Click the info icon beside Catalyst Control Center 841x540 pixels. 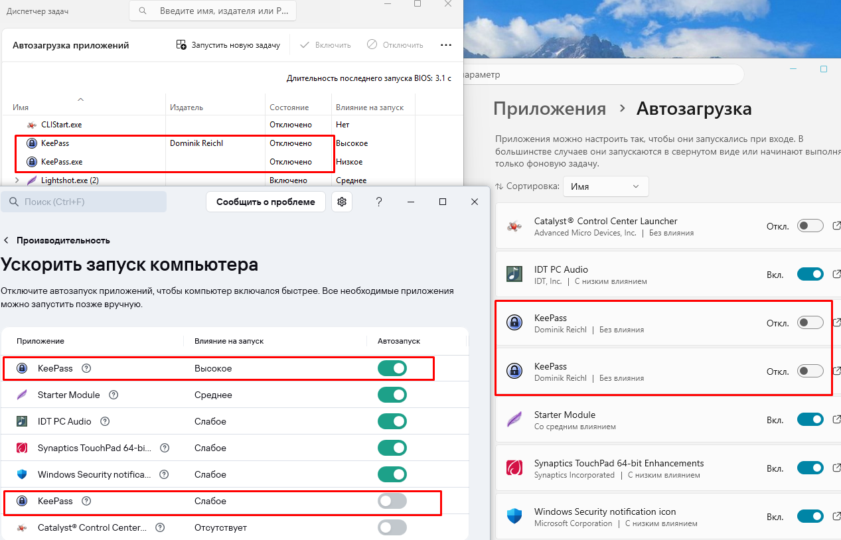tap(160, 527)
